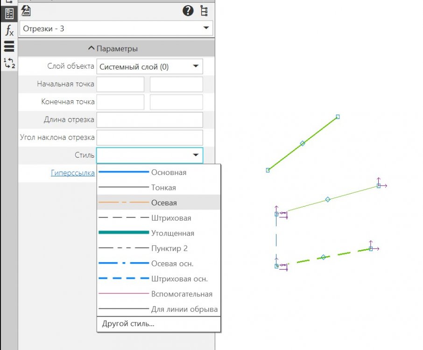
Task: Select the 'Осевая осн.' line style
Action: (x=159, y=263)
